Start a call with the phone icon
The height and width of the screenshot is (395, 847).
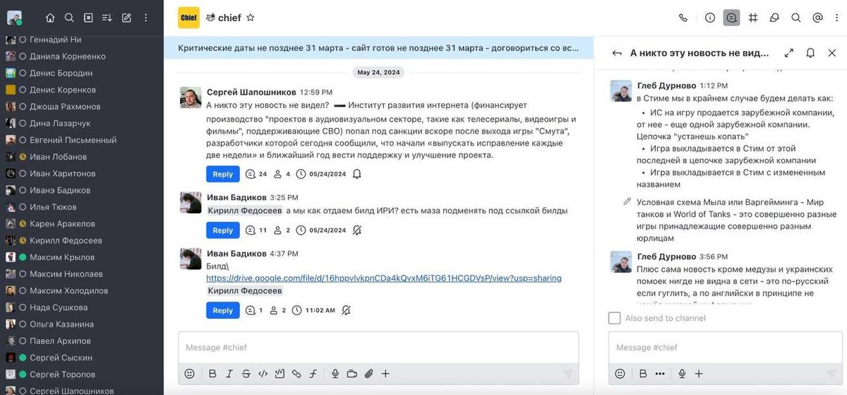coord(683,18)
